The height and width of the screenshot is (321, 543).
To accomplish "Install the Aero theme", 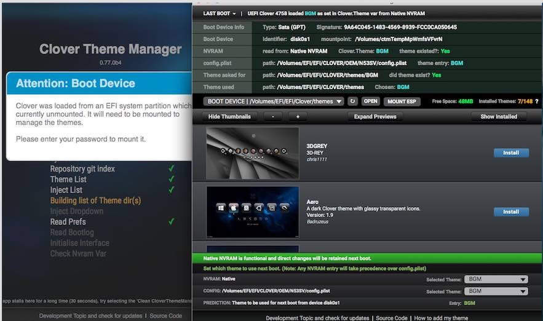I will [511, 212].
